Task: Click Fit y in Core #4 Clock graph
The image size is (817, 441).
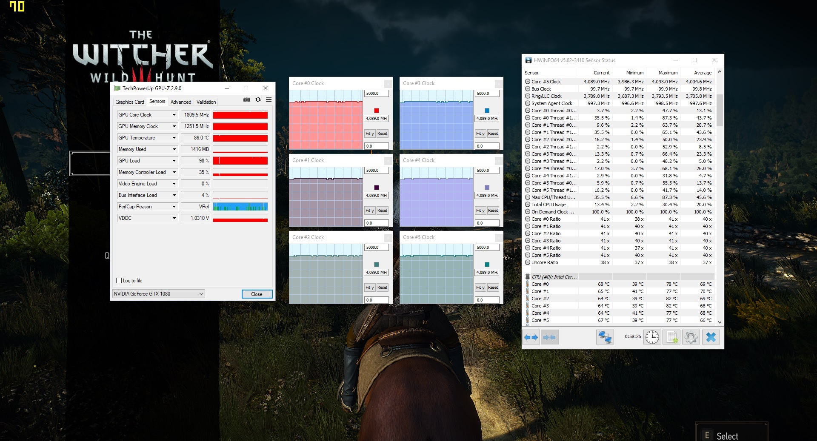Action: (x=480, y=211)
